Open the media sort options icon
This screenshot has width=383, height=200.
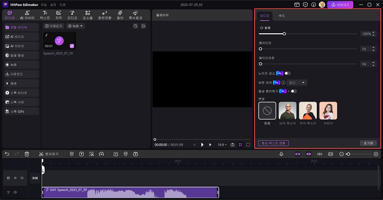(x=143, y=26)
